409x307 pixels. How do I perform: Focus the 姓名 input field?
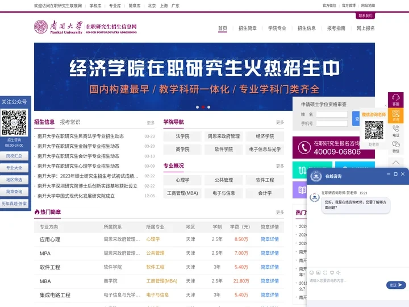click(x=332, y=114)
